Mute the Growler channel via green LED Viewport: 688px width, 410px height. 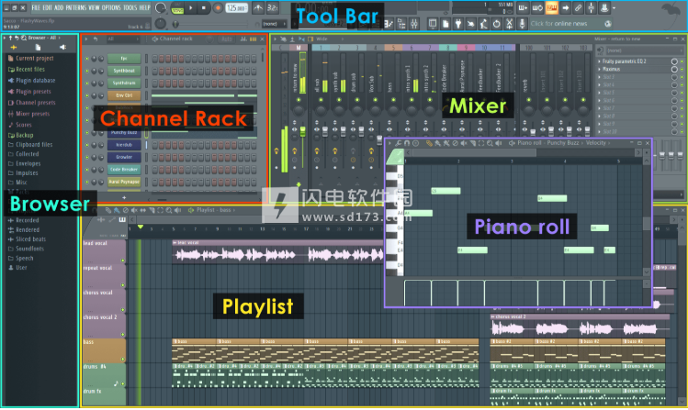point(87,157)
